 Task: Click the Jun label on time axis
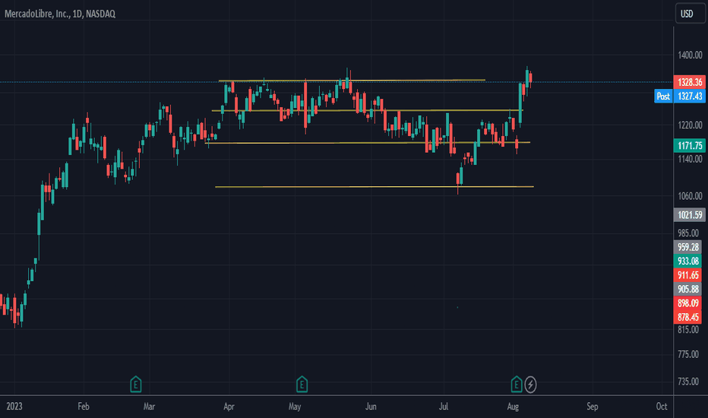371,407
